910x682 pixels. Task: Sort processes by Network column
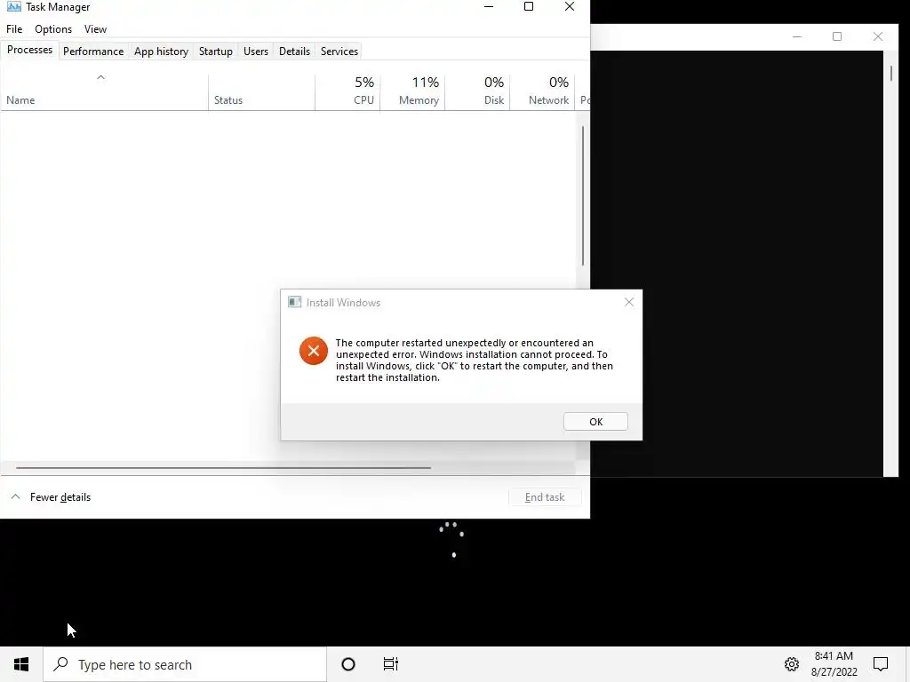tap(543, 91)
